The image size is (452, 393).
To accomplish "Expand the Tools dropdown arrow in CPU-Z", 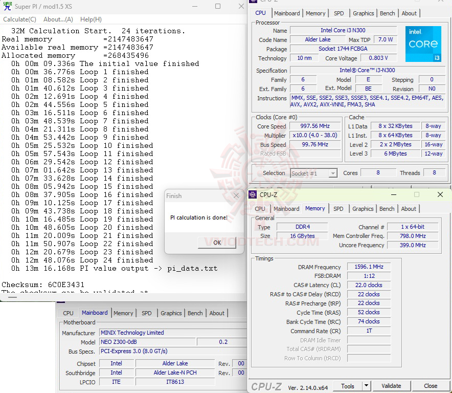I will [x=366, y=386].
